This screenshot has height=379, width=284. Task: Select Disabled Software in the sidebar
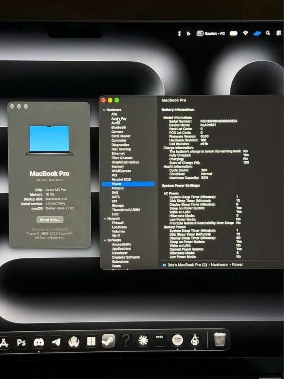point(126,257)
